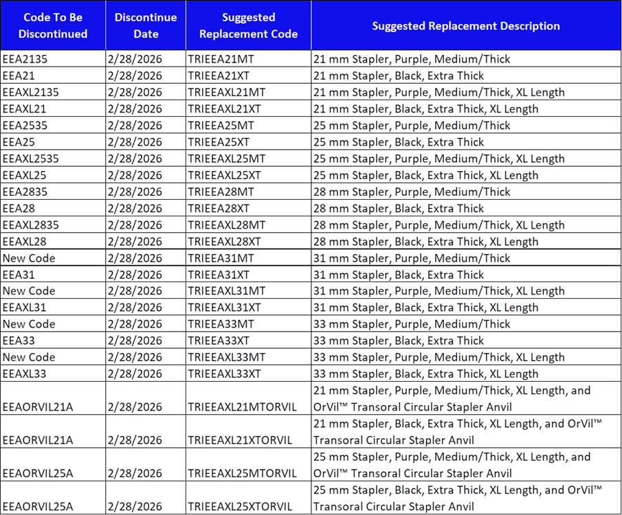The image size is (622, 515).
Task: Select the EEA2135 code cell
Action: (x=25, y=59)
